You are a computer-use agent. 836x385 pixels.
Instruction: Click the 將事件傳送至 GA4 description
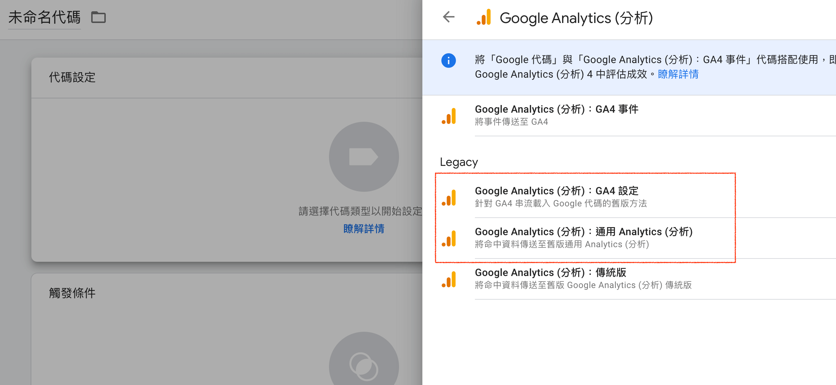[x=511, y=122]
